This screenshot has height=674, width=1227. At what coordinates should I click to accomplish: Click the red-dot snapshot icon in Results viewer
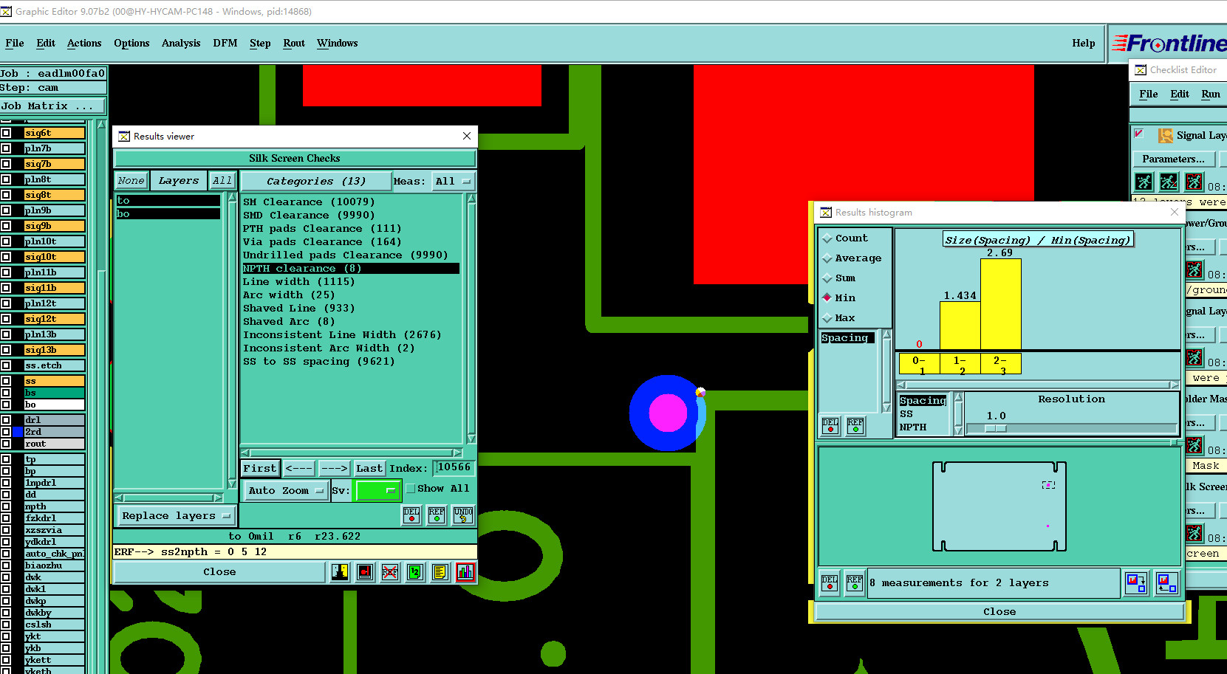point(365,572)
